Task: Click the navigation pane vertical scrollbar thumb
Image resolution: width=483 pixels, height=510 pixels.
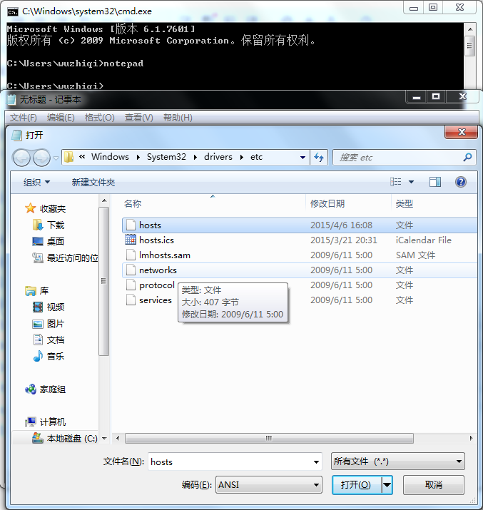Action: (x=103, y=281)
